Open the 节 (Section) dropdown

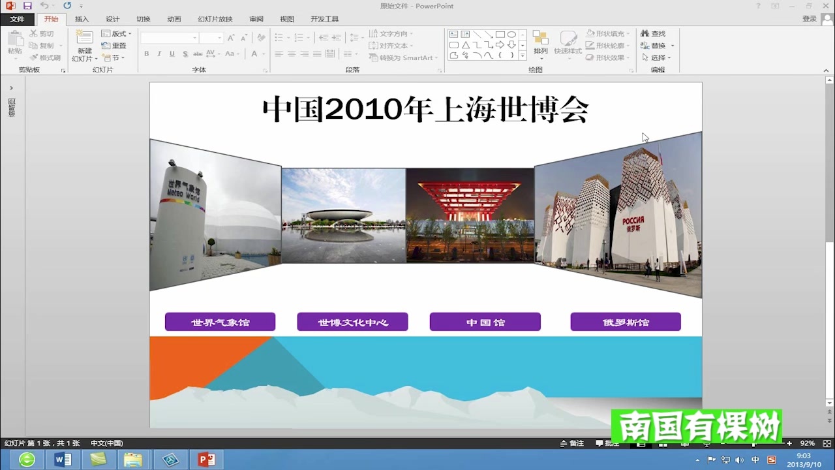click(x=112, y=57)
